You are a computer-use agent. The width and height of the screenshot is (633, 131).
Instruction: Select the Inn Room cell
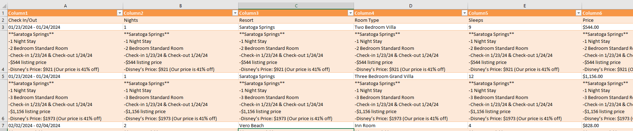(411, 125)
